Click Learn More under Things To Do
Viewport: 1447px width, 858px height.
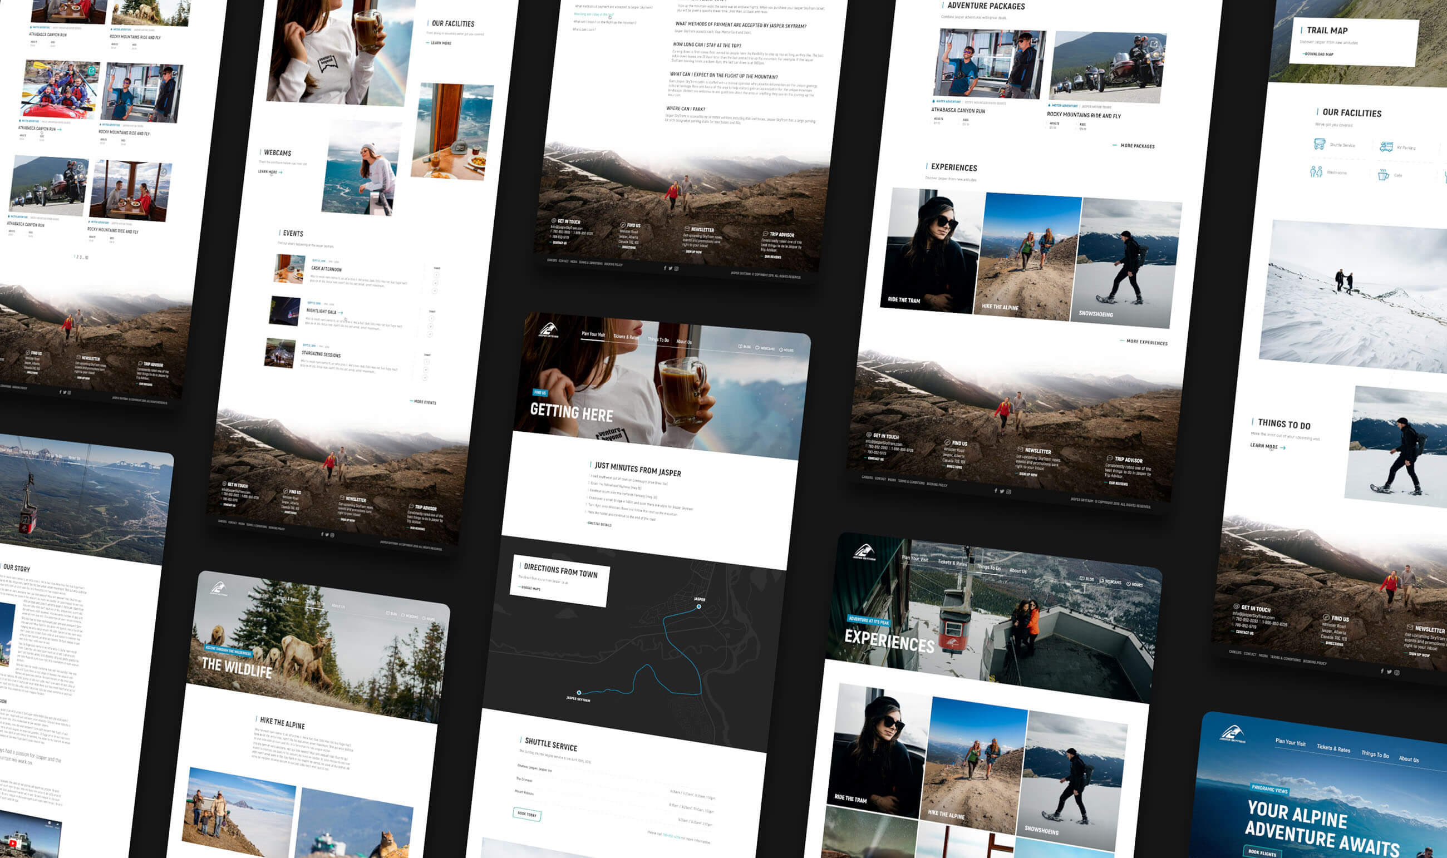[1268, 446]
